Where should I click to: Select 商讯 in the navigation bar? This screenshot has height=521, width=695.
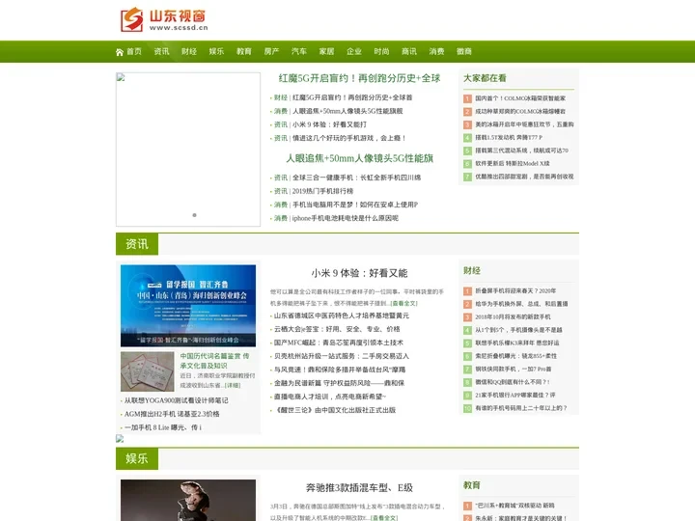coord(408,51)
